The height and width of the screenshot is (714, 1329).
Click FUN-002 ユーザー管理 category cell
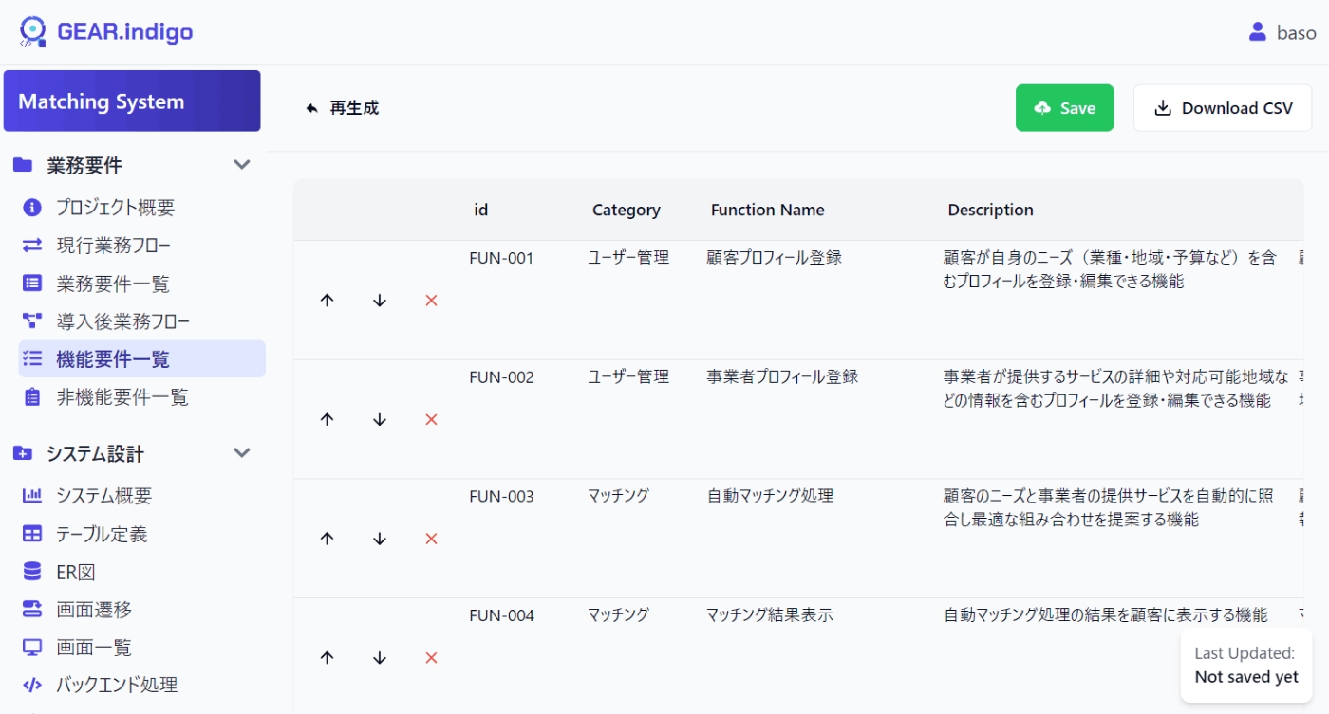coord(628,376)
